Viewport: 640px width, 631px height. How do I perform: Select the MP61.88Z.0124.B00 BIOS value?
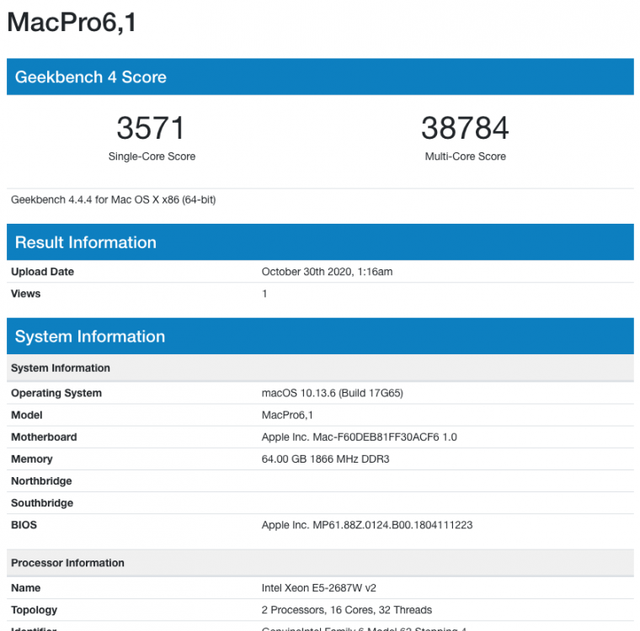(x=367, y=525)
